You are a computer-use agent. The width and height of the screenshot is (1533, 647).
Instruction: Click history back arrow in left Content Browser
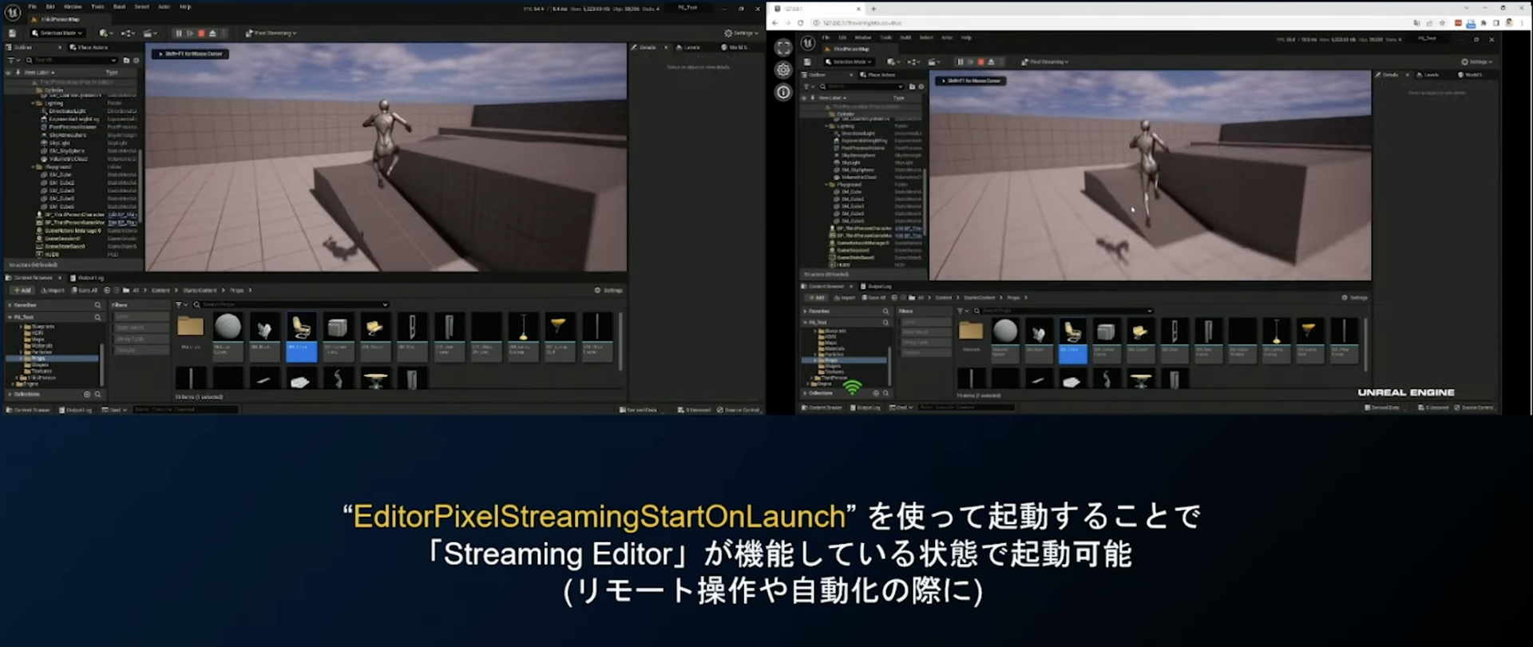pyautogui.click(x=107, y=290)
